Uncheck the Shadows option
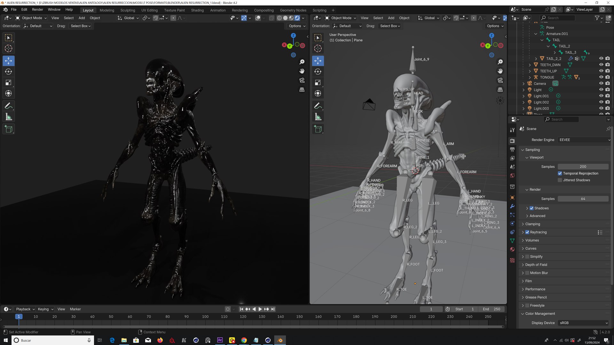 tap(531, 208)
